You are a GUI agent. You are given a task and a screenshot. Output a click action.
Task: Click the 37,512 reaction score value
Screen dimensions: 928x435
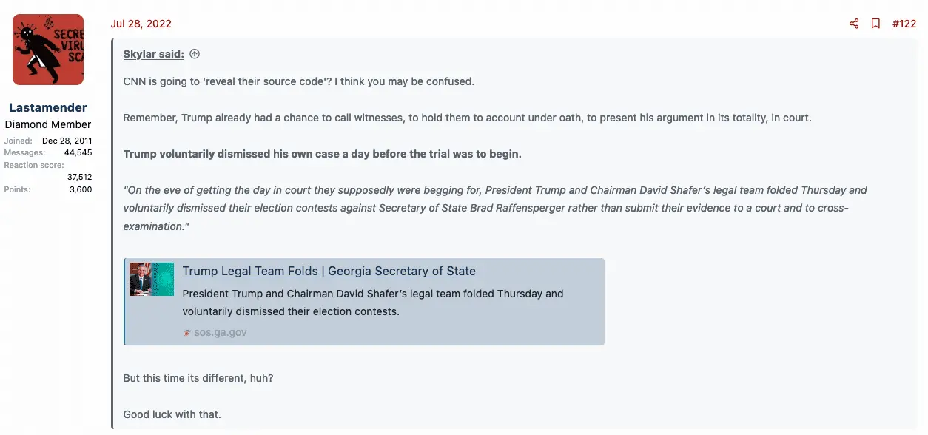[79, 177]
